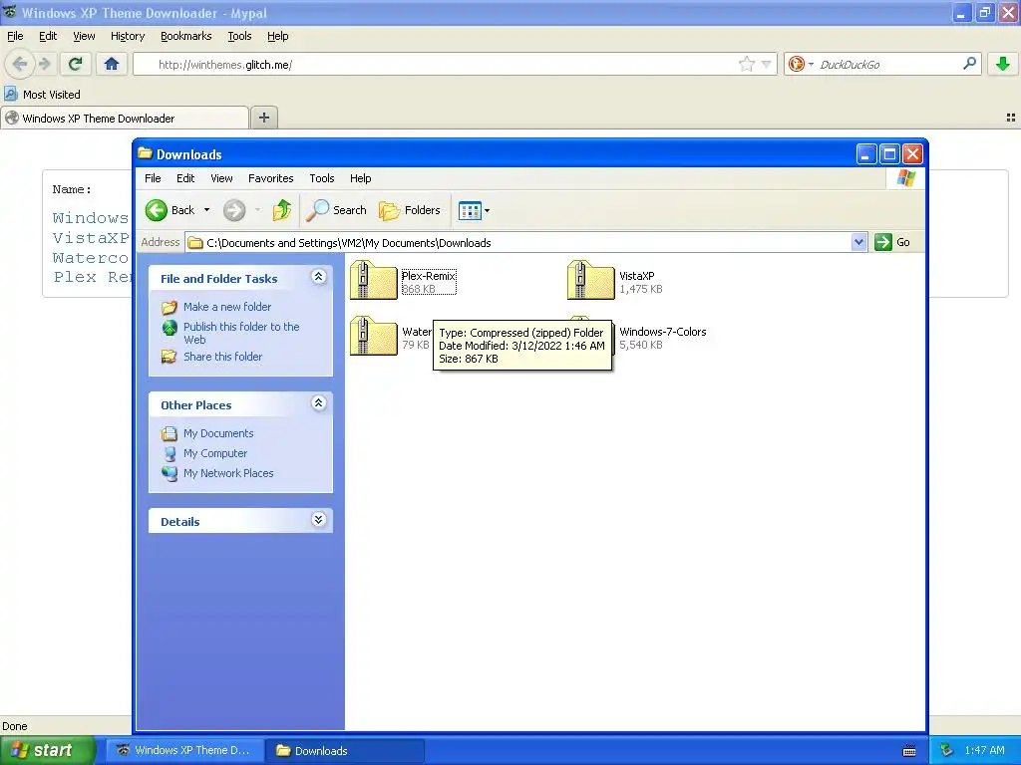Open Explorer File menu

(x=153, y=178)
